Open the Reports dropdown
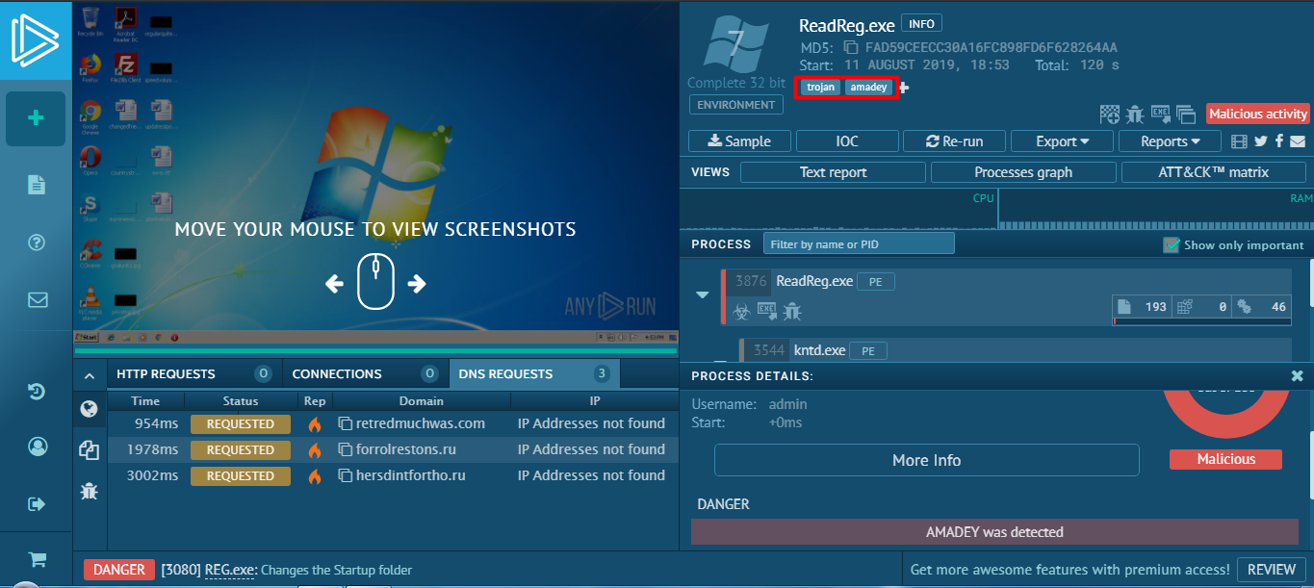The height and width of the screenshot is (588, 1314). (1170, 141)
